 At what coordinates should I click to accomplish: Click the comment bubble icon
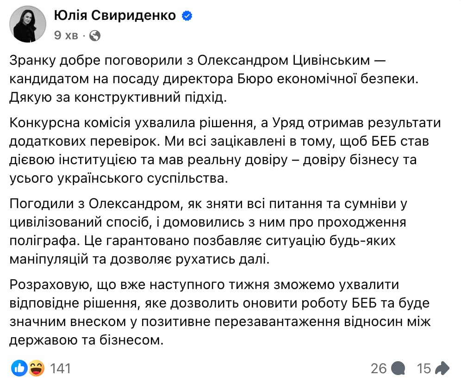tap(398, 368)
